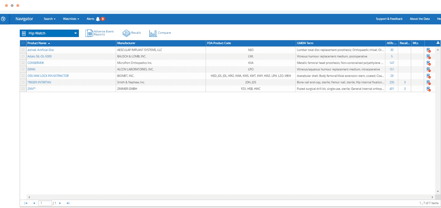Check the ISPAN row checkbox
Image resolution: width=441 pixels, height=208 pixels.
(23, 69)
